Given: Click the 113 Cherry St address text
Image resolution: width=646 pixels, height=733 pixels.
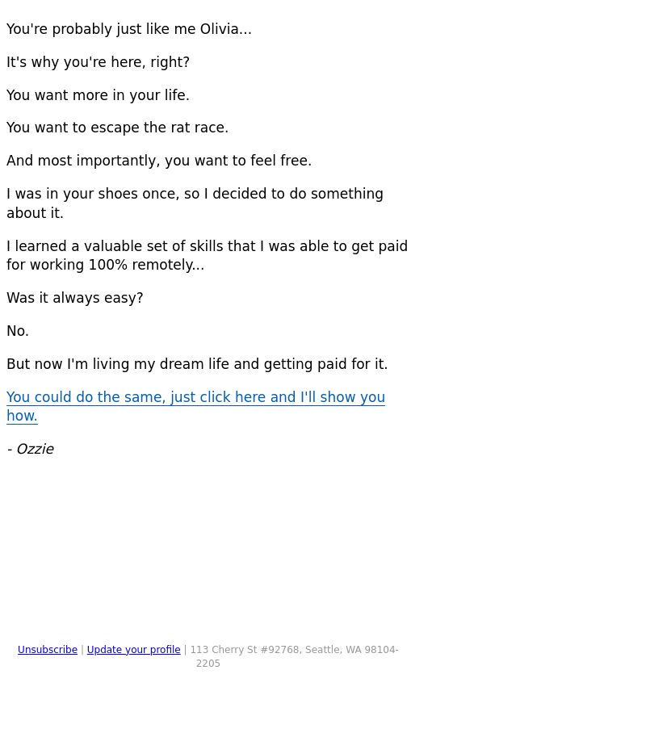Looking at the screenshot, I should point(294,650).
